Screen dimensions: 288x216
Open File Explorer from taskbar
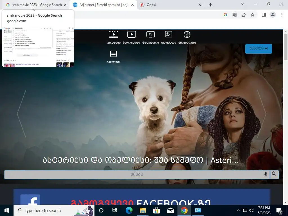click(143, 210)
